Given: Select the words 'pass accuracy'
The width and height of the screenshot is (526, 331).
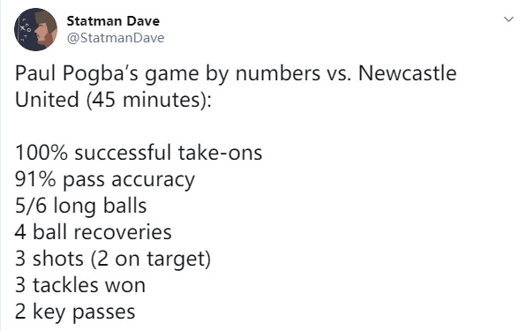Looking at the screenshot, I should [129, 180].
